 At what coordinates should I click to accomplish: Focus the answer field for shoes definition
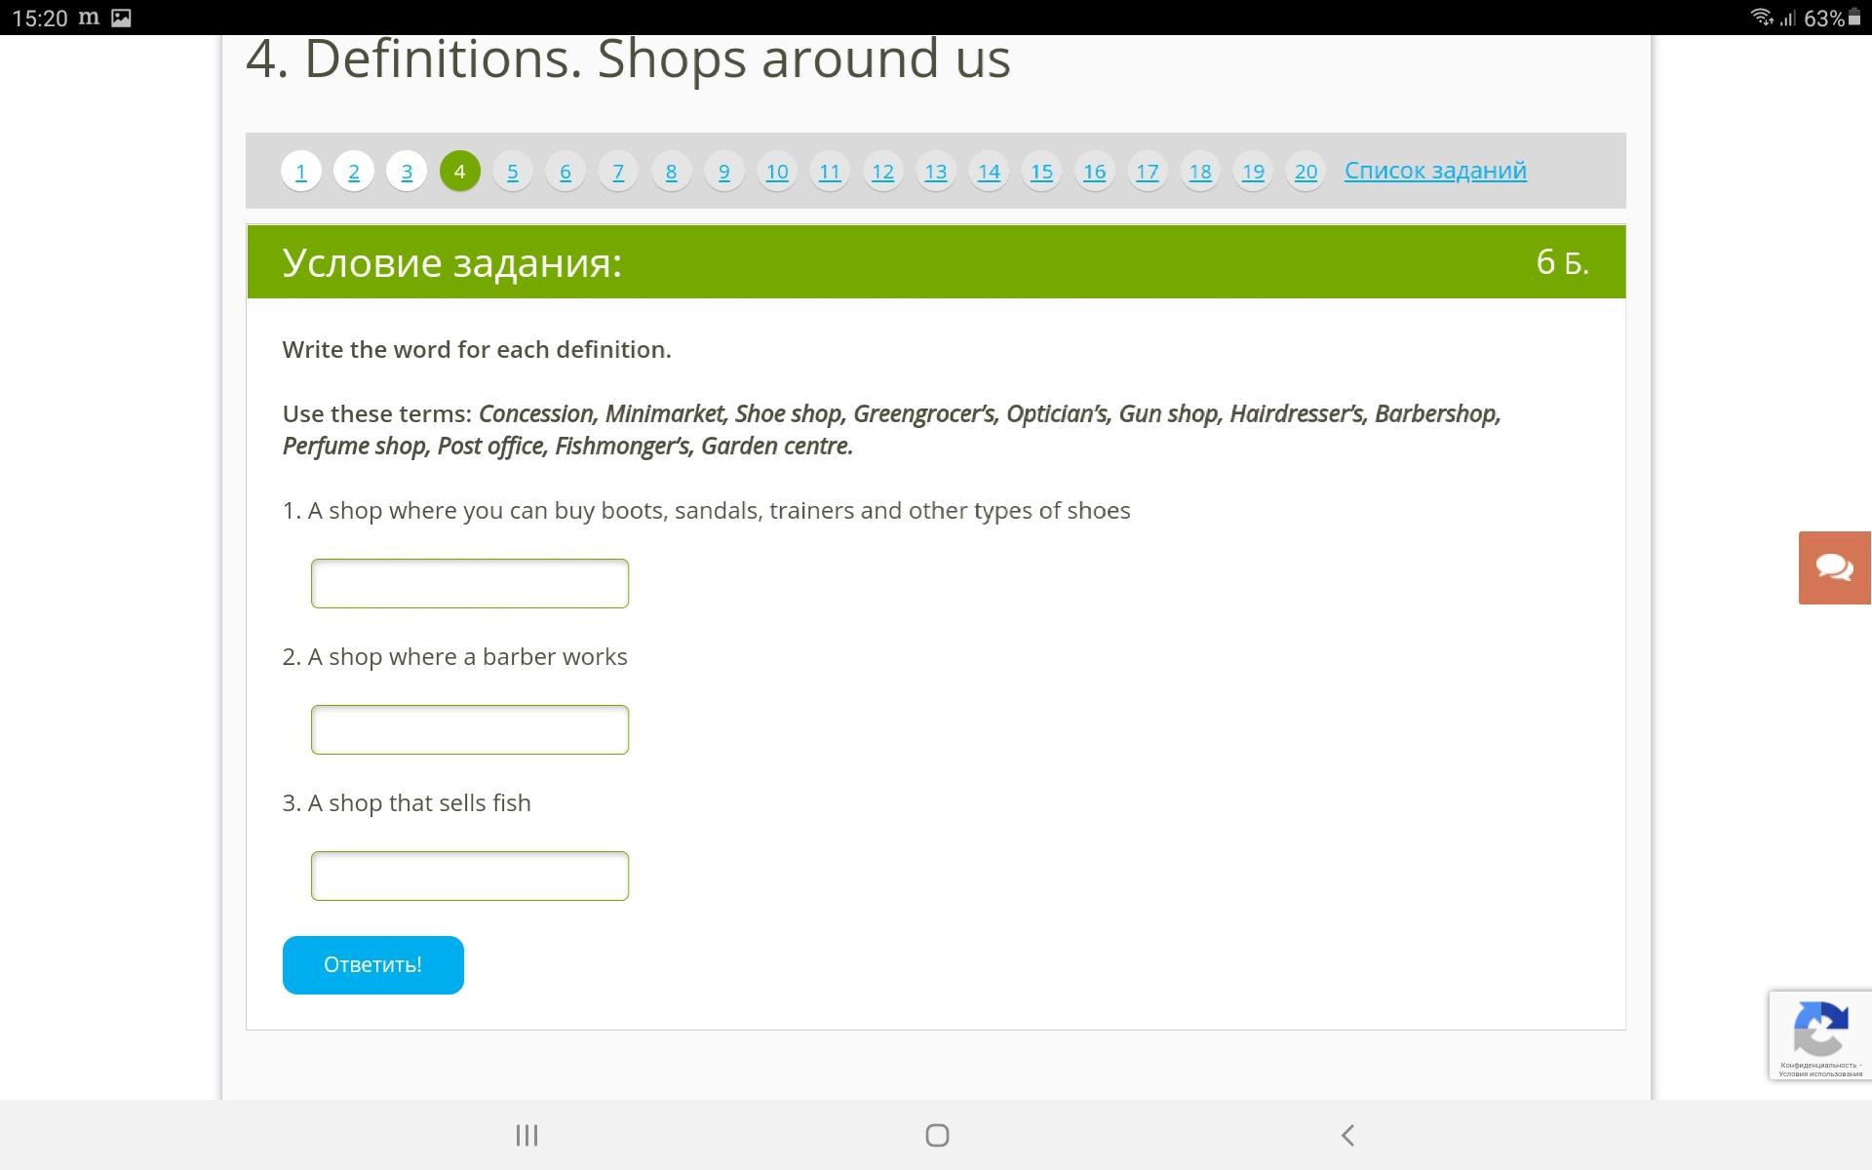(470, 583)
